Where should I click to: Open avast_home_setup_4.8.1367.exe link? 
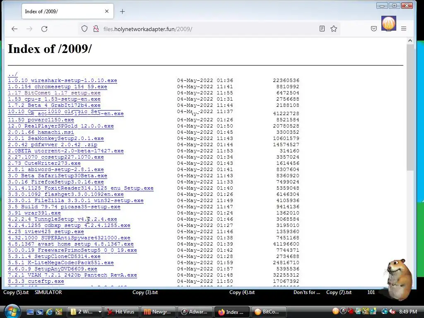tap(70, 244)
